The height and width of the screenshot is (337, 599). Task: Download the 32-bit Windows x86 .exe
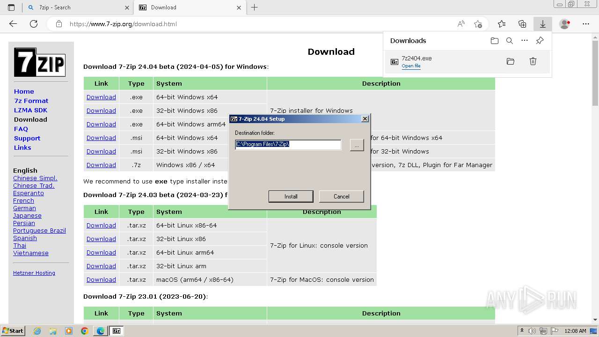tap(101, 110)
